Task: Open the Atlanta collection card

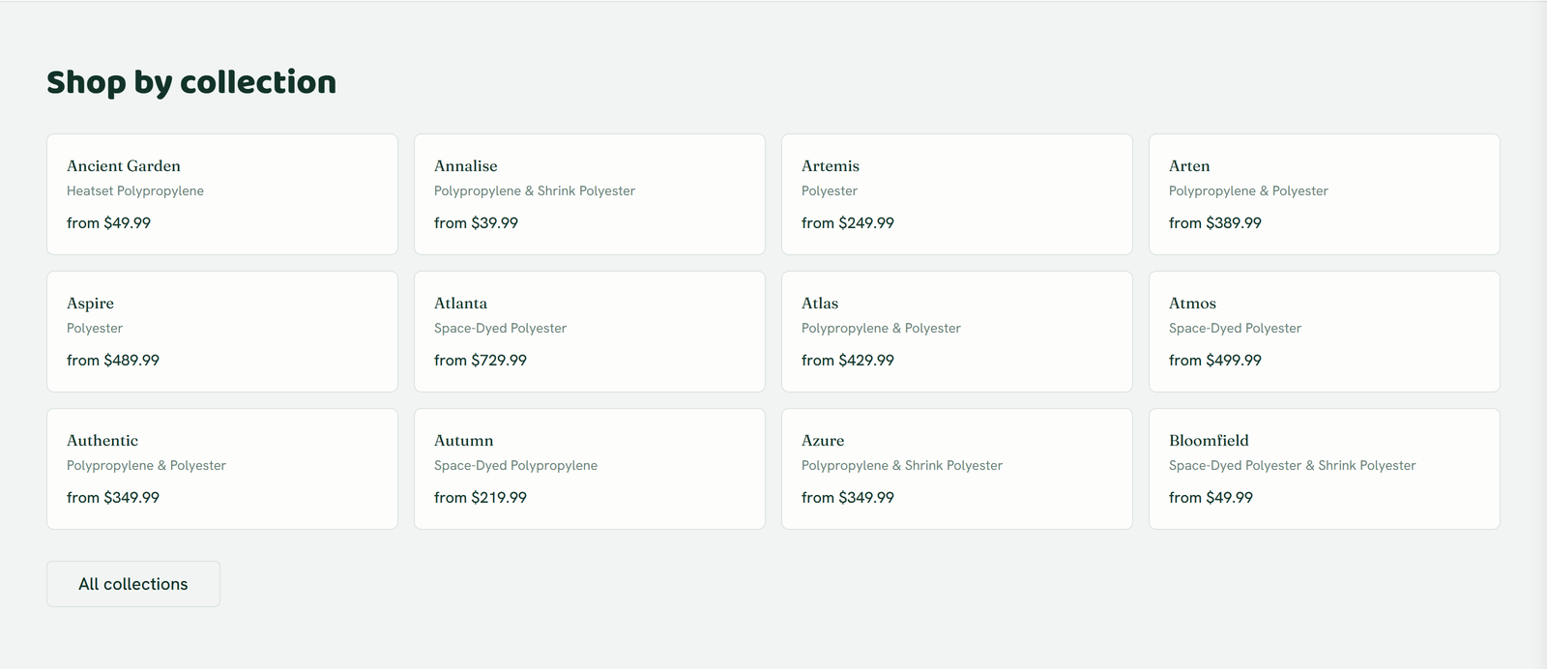Action: coord(590,332)
